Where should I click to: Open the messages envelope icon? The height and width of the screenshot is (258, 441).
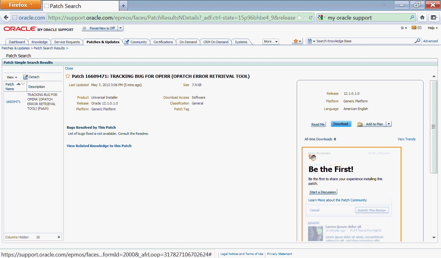coord(414,28)
